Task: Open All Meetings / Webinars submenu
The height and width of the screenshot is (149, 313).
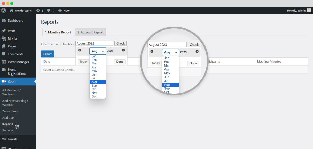Action: [11, 92]
